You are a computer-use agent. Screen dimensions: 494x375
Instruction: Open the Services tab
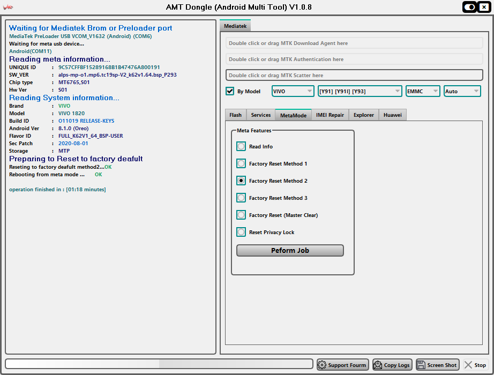pos(260,115)
